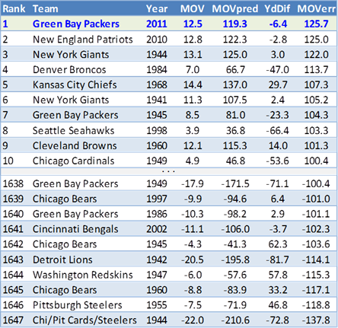Image resolution: width=338 pixels, height=328 pixels.
Task: Click Pittsburgh Steelers team cell
Action: tap(78, 305)
